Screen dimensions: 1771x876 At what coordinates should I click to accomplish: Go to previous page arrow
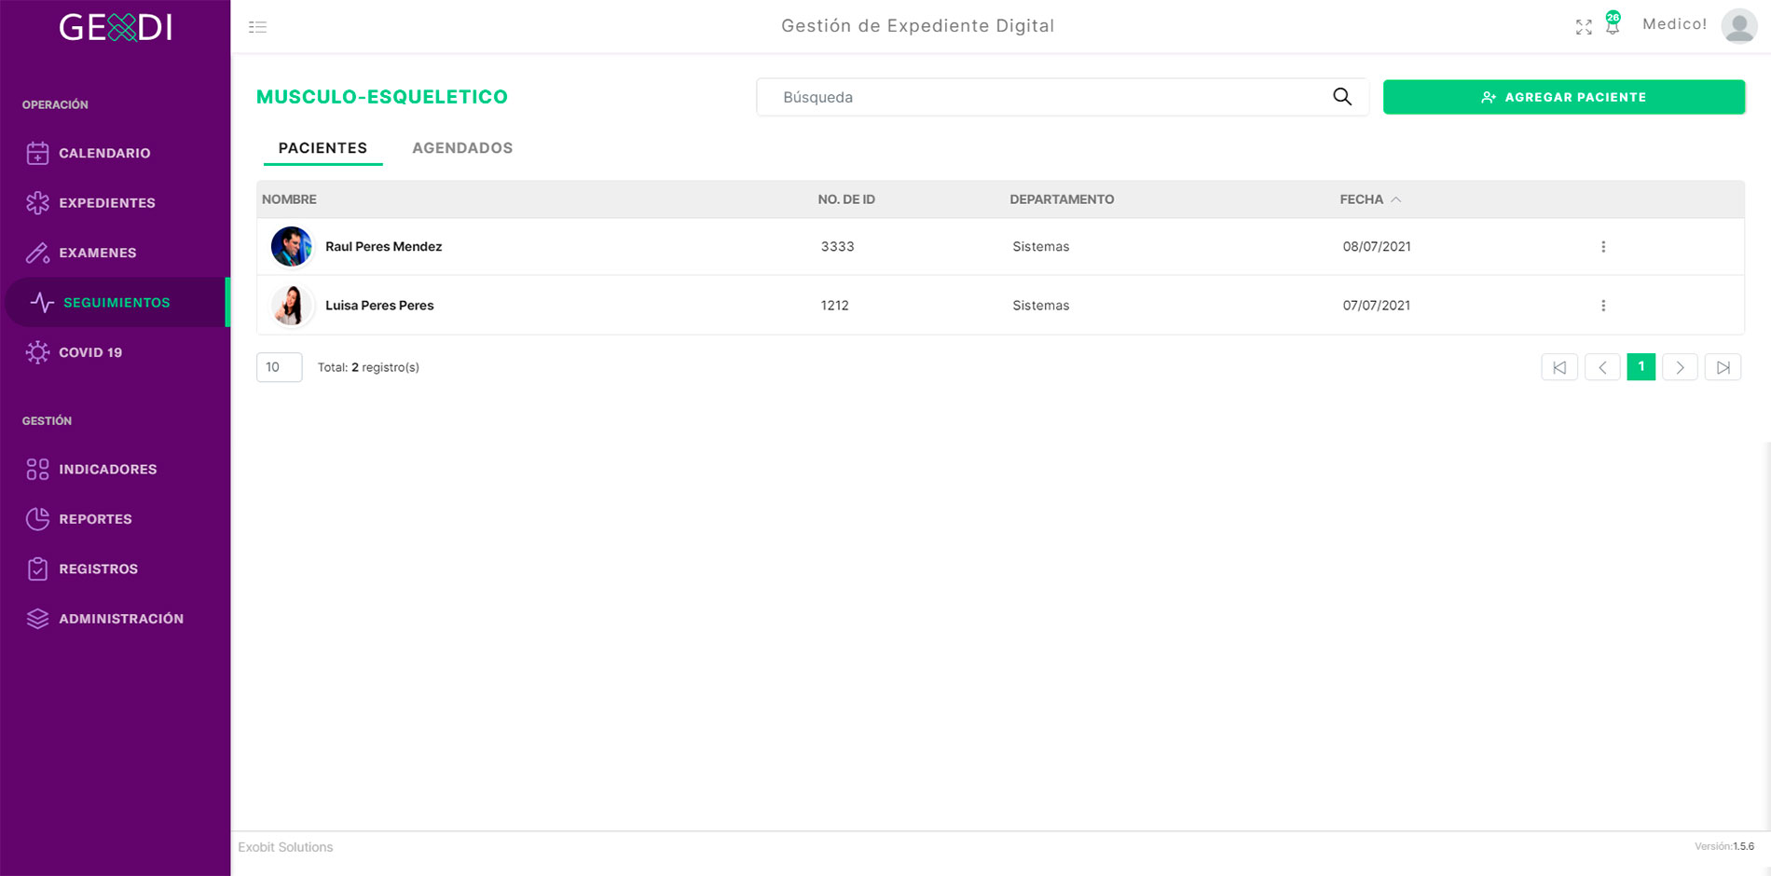pos(1602,367)
